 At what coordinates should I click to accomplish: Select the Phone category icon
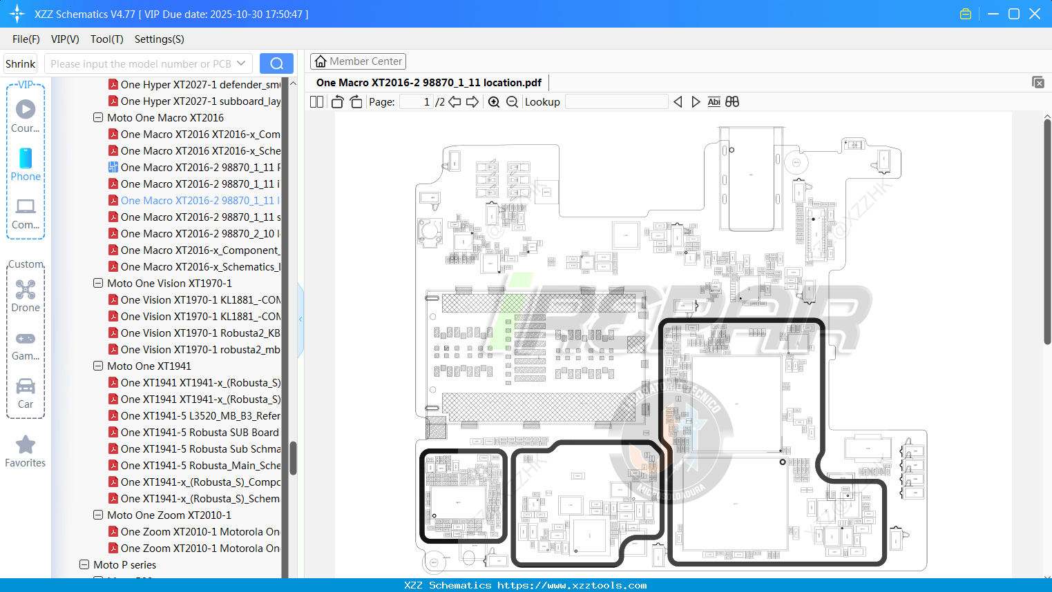(26, 164)
